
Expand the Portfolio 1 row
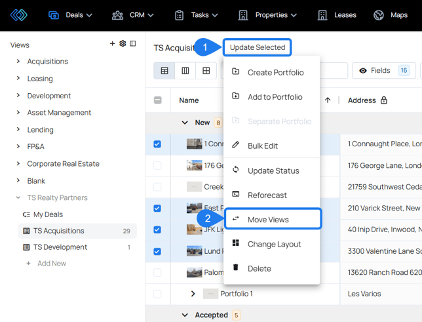pos(193,294)
